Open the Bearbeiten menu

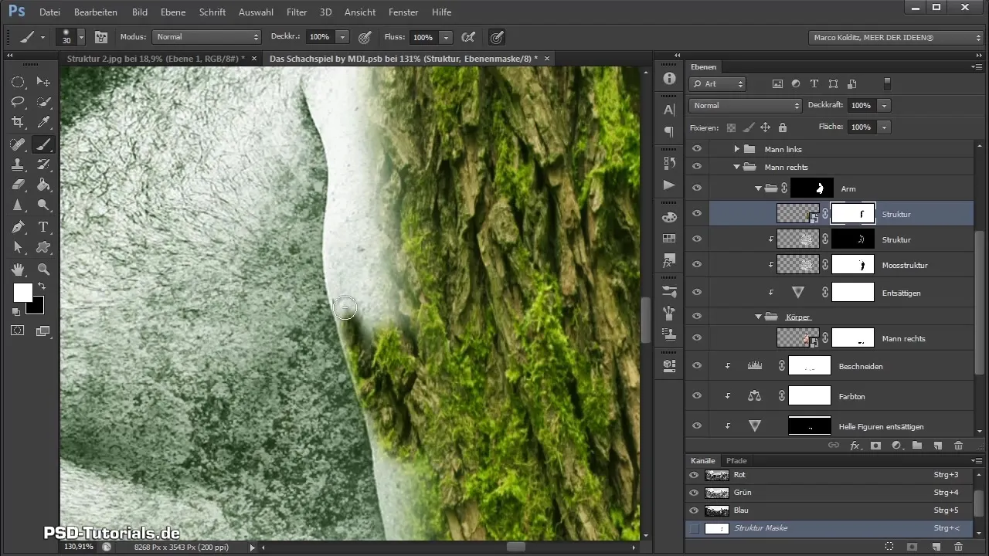97,12
